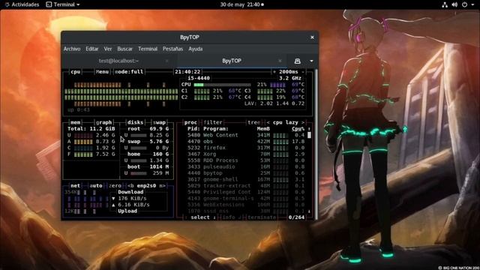Image resolution: width=480 pixels, height=270 pixels.
Task: Select the obs process row
Action: coord(246,142)
